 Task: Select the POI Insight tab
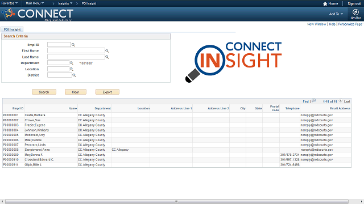[12, 29]
